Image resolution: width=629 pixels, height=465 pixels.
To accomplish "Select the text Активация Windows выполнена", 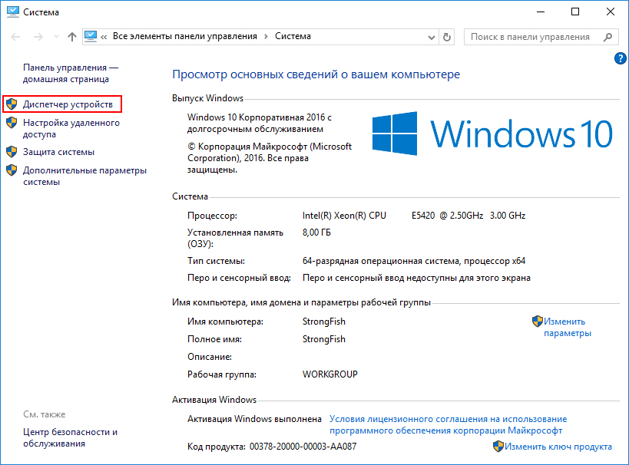I will (x=254, y=419).
